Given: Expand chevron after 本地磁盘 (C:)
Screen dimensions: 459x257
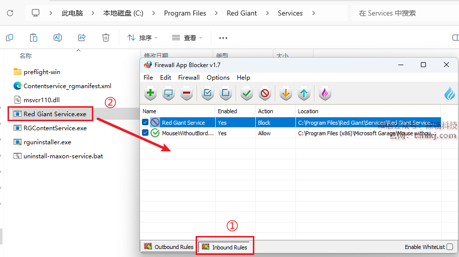Looking at the screenshot, I should (x=154, y=13).
